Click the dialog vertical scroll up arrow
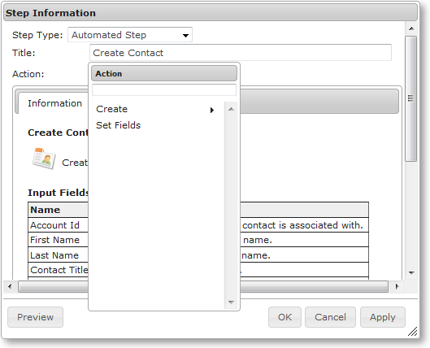 411,28
